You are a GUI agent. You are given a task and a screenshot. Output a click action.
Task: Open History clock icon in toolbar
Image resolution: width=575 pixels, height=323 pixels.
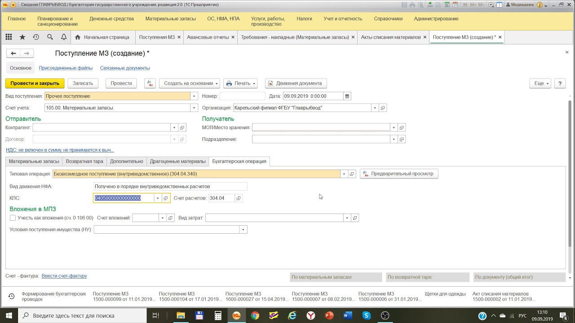pyautogui.click(x=36, y=37)
